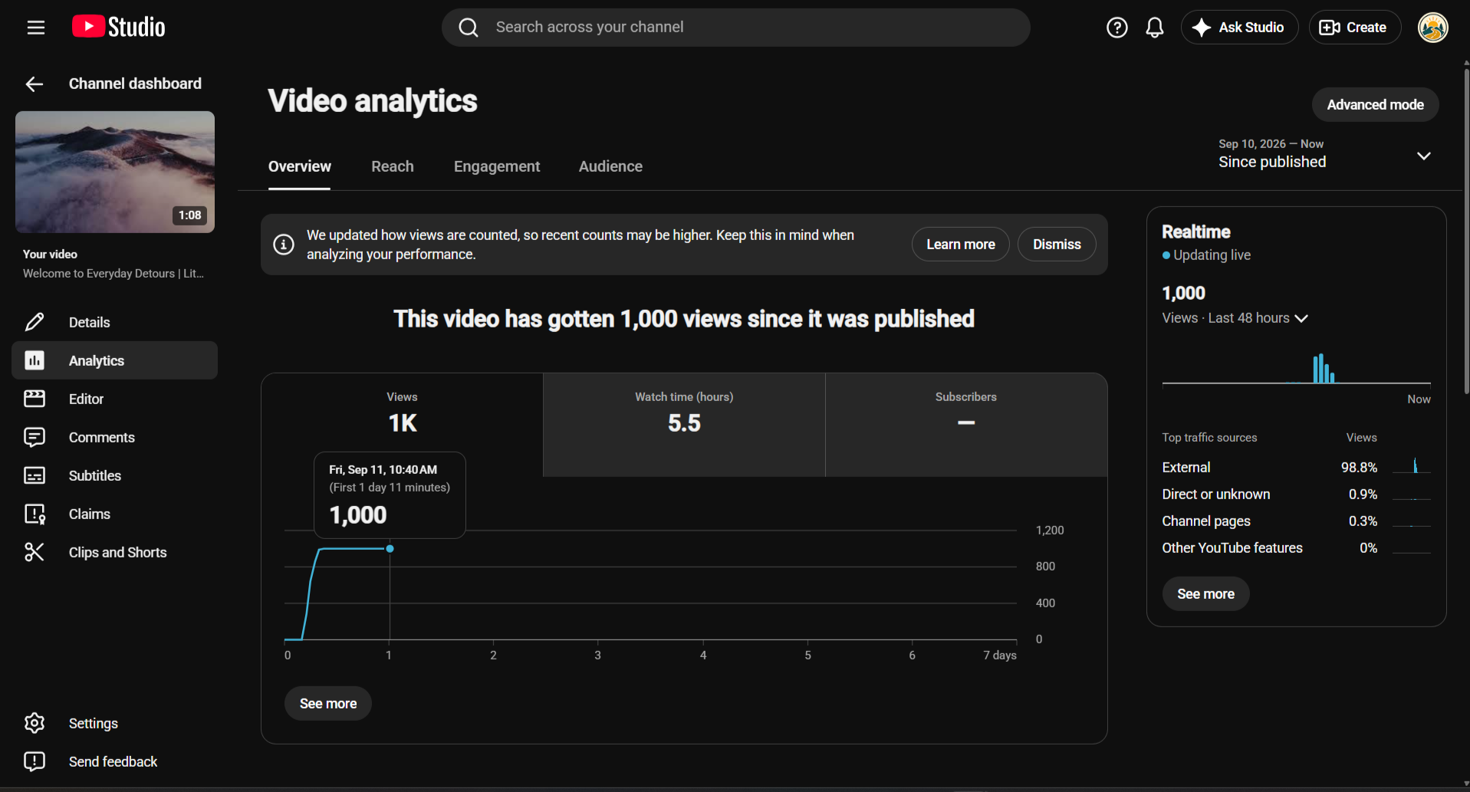Click See more in the Realtime panel
1470x792 pixels.
pyautogui.click(x=1205, y=594)
